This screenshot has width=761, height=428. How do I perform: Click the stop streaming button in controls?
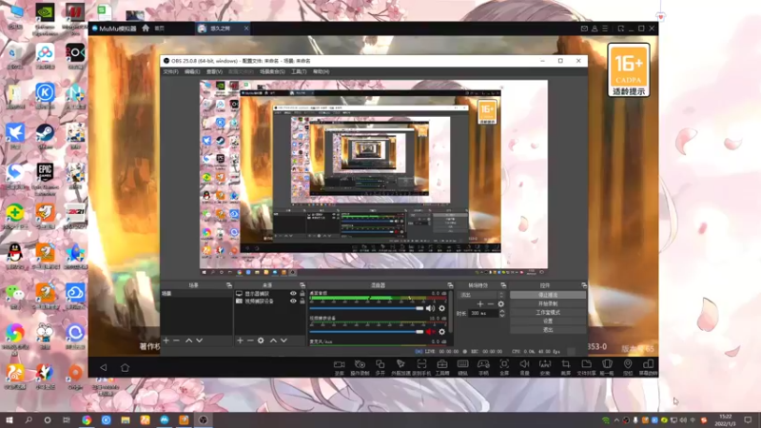(548, 295)
